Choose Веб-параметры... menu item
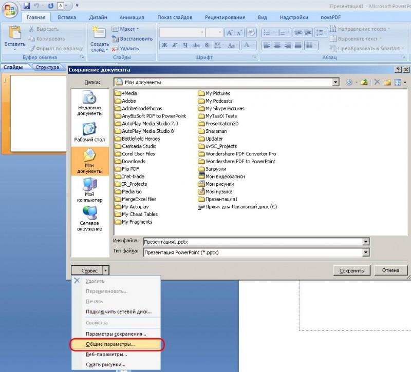 pos(117,355)
